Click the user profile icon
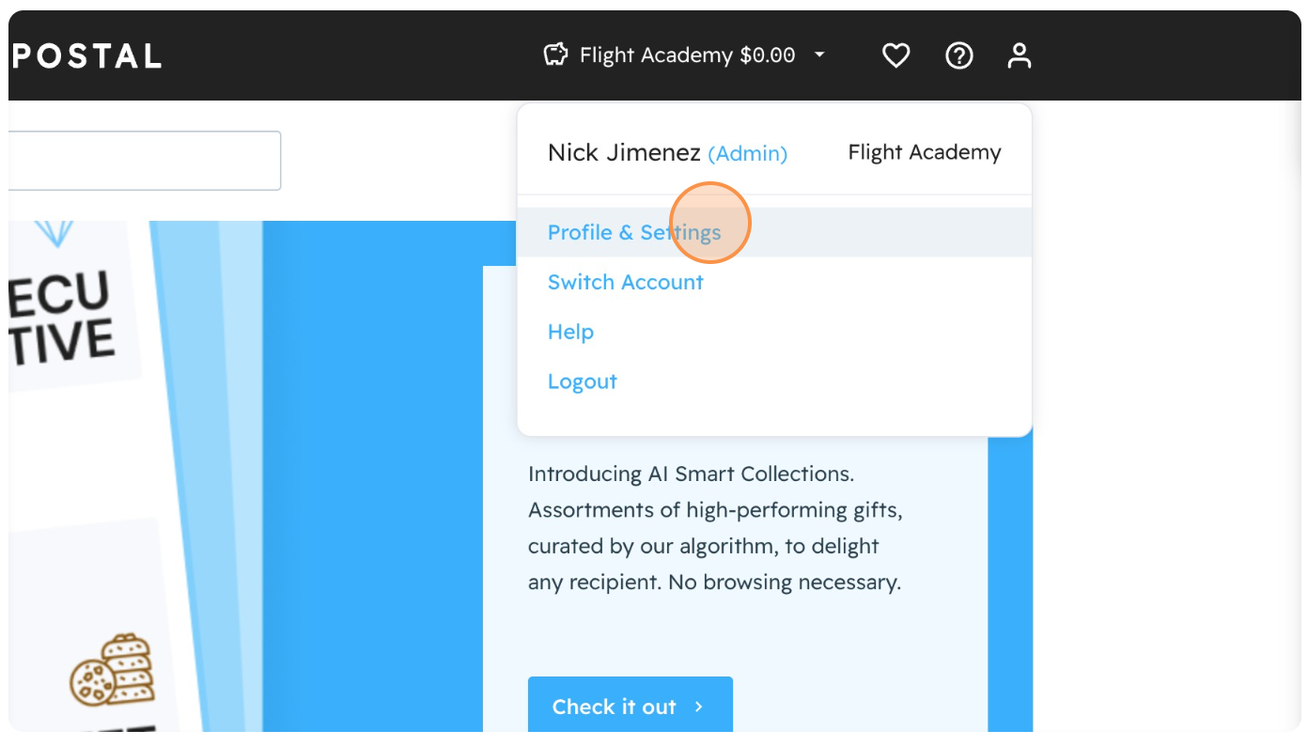 1019,56
